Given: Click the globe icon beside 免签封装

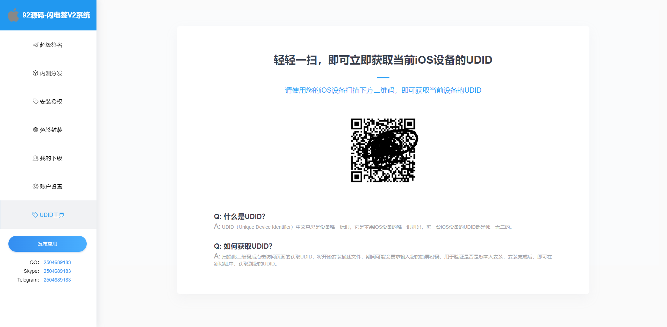Looking at the screenshot, I should pos(35,130).
